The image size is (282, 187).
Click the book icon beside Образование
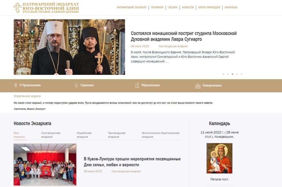(x=137, y=85)
